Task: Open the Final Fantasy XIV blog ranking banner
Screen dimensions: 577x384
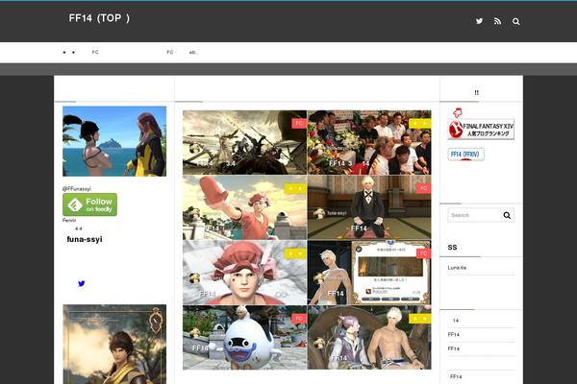Action: click(481, 129)
